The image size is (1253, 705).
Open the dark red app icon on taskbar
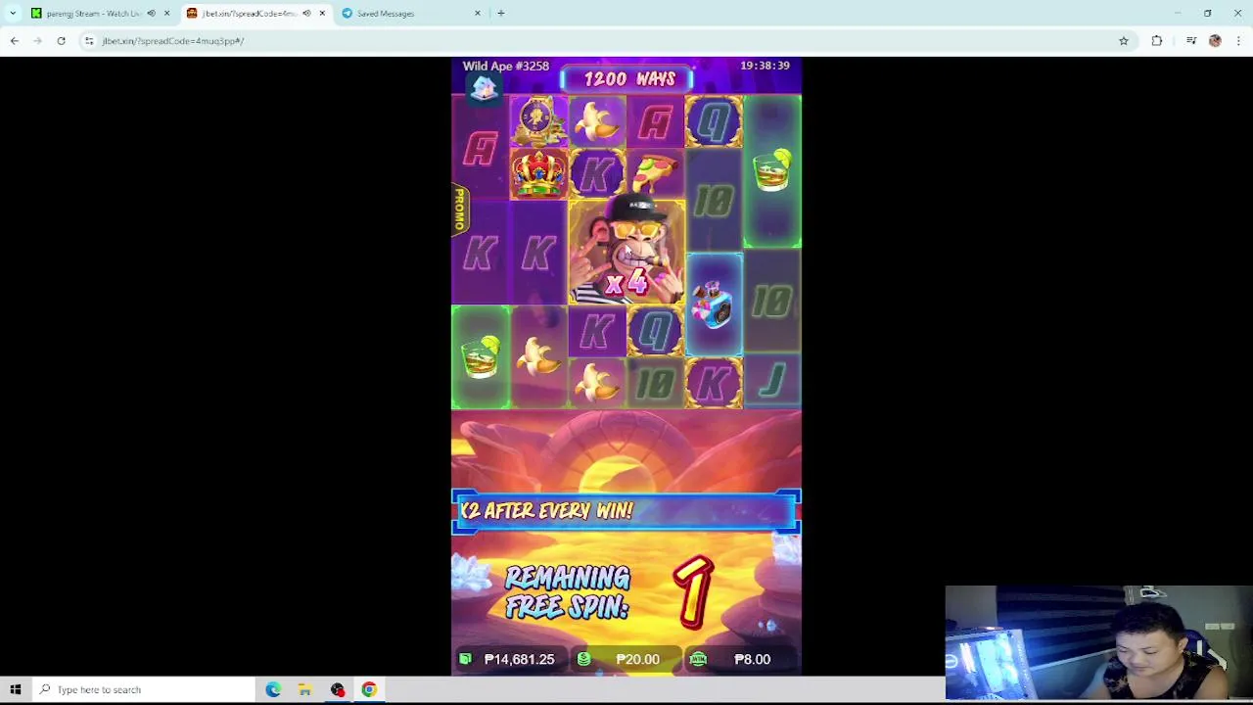pyautogui.click(x=338, y=689)
